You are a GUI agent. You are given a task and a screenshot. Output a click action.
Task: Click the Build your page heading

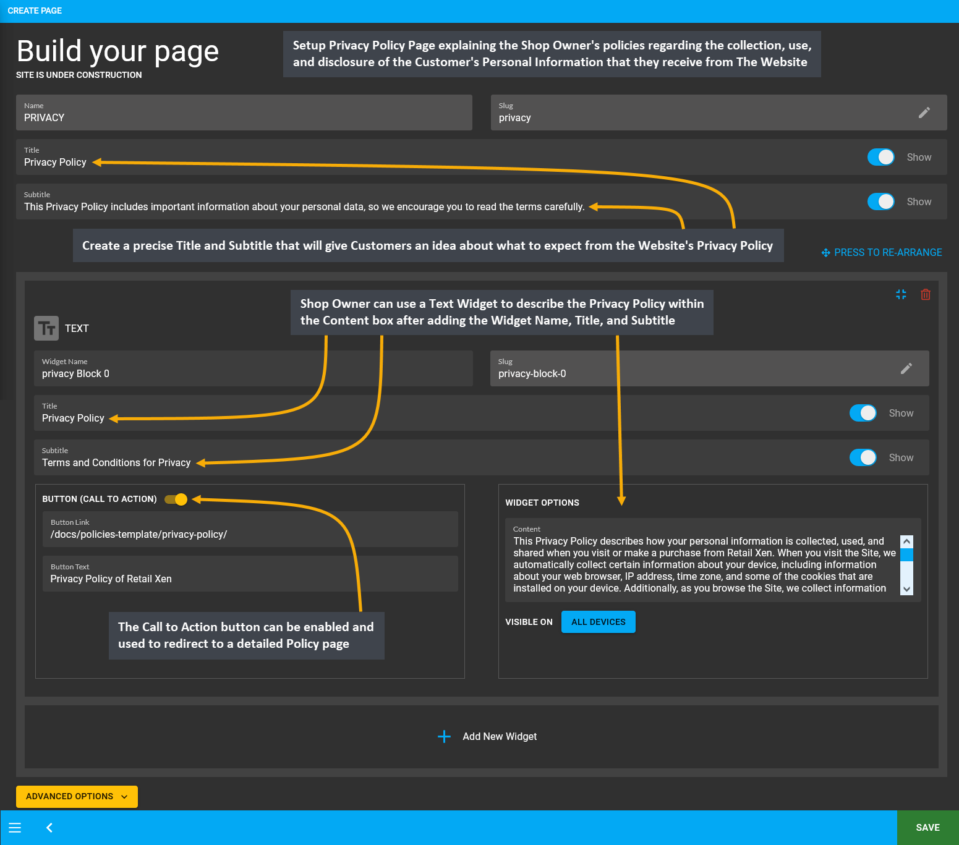pyautogui.click(x=117, y=51)
